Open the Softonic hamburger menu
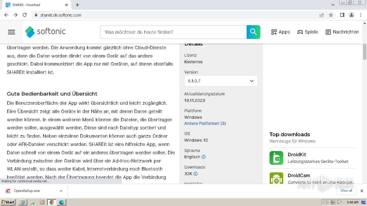This screenshot has width=367, height=206. [x=11, y=32]
